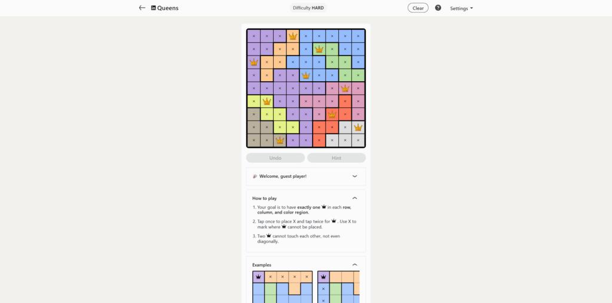
Task: Click the crown in the tan bottom-left region
Action: point(280,141)
